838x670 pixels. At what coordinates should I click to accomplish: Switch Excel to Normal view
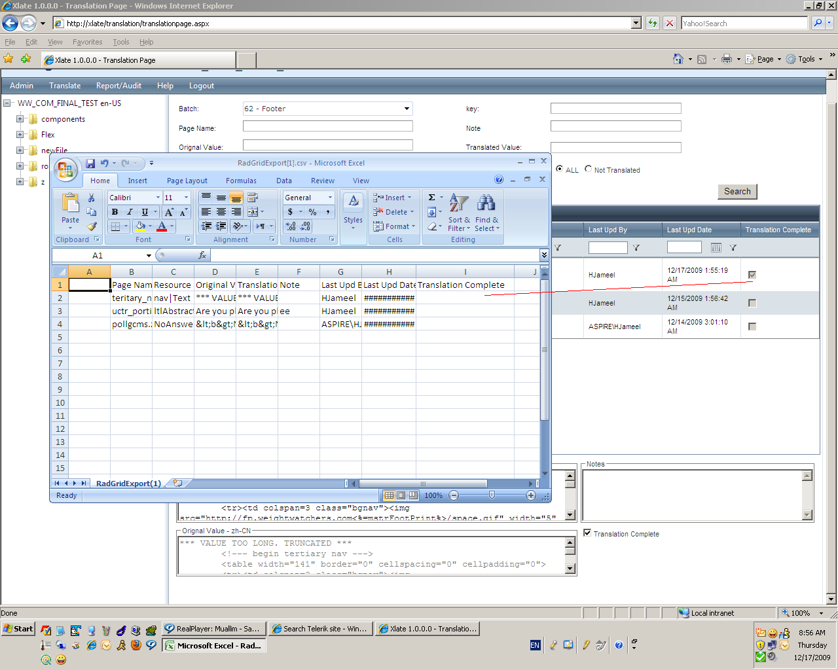(x=389, y=495)
